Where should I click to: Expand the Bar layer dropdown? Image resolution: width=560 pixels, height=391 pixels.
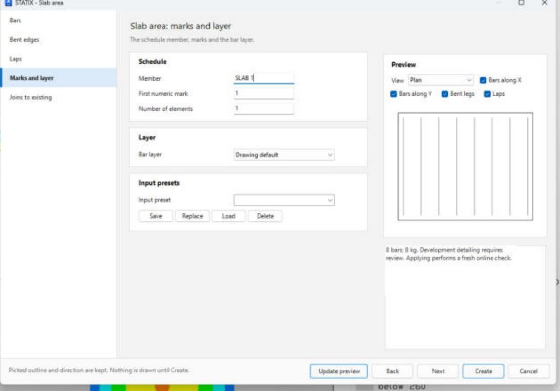[x=284, y=155]
